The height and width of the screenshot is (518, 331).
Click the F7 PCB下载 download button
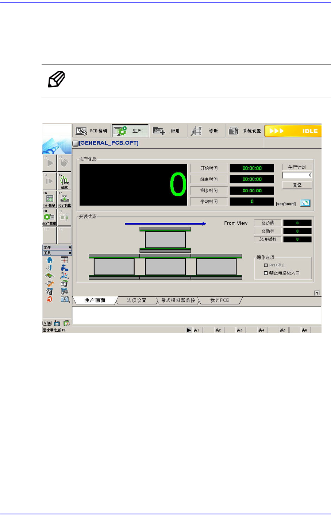tap(64, 199)
